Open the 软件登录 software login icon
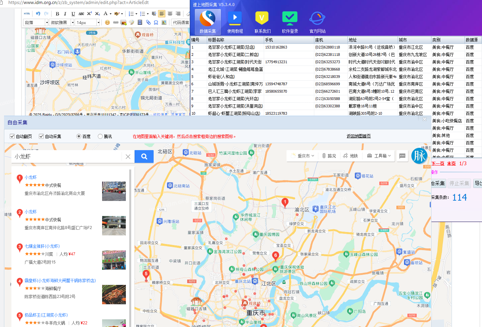Screen dimensions: 482x327 click(x=290, y=22)
